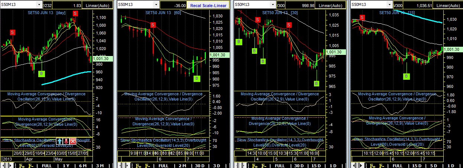Screen dimensions: 463x168
Task: Click scroll-right arrow in 60-minute chart bottom bar
Action: (x=127, y=165)
